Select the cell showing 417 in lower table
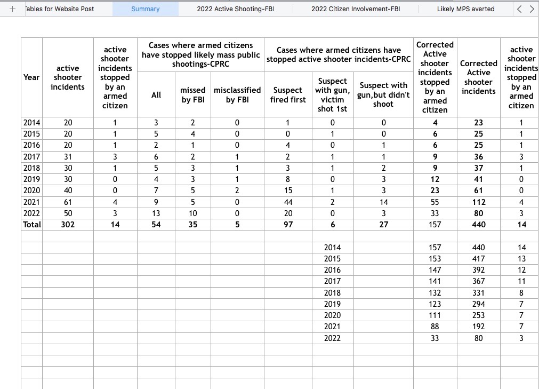539x389 pixels. pyautogui.click(x=478, y=259)
